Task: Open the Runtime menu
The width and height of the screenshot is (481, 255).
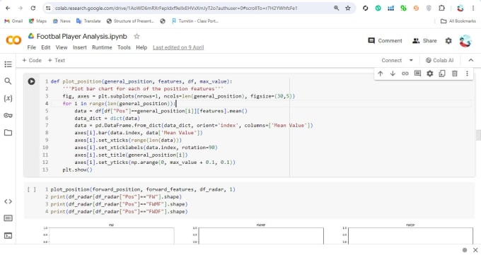Action: point(102,47)
